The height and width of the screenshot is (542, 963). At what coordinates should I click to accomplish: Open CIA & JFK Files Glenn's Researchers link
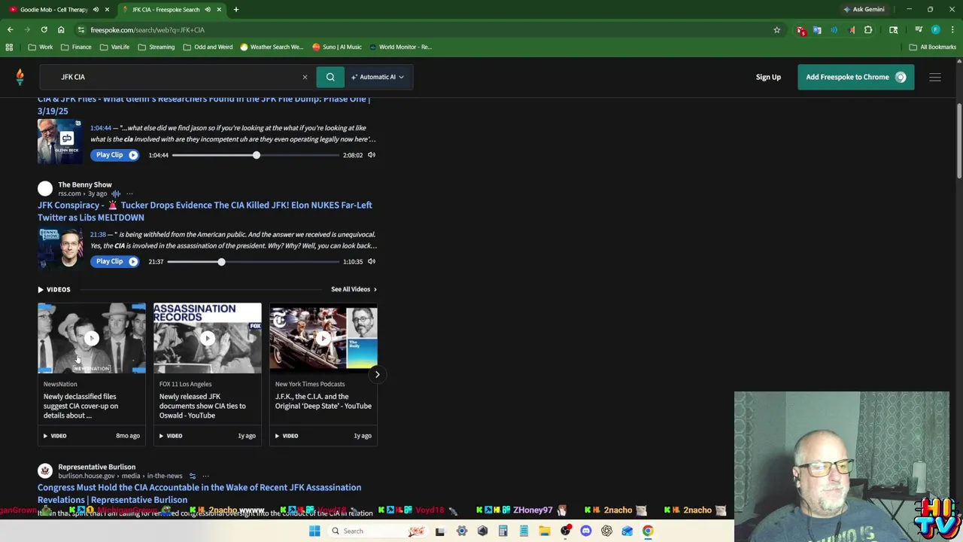(x=203, y=105)
